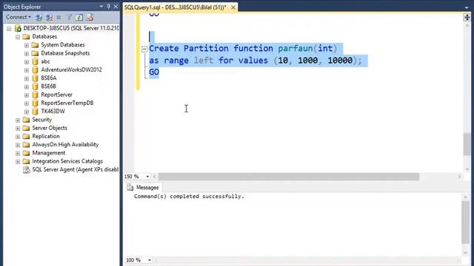Select the BSE6A database icon
This screenshot has width=474, height=266.
pos(35,78)
